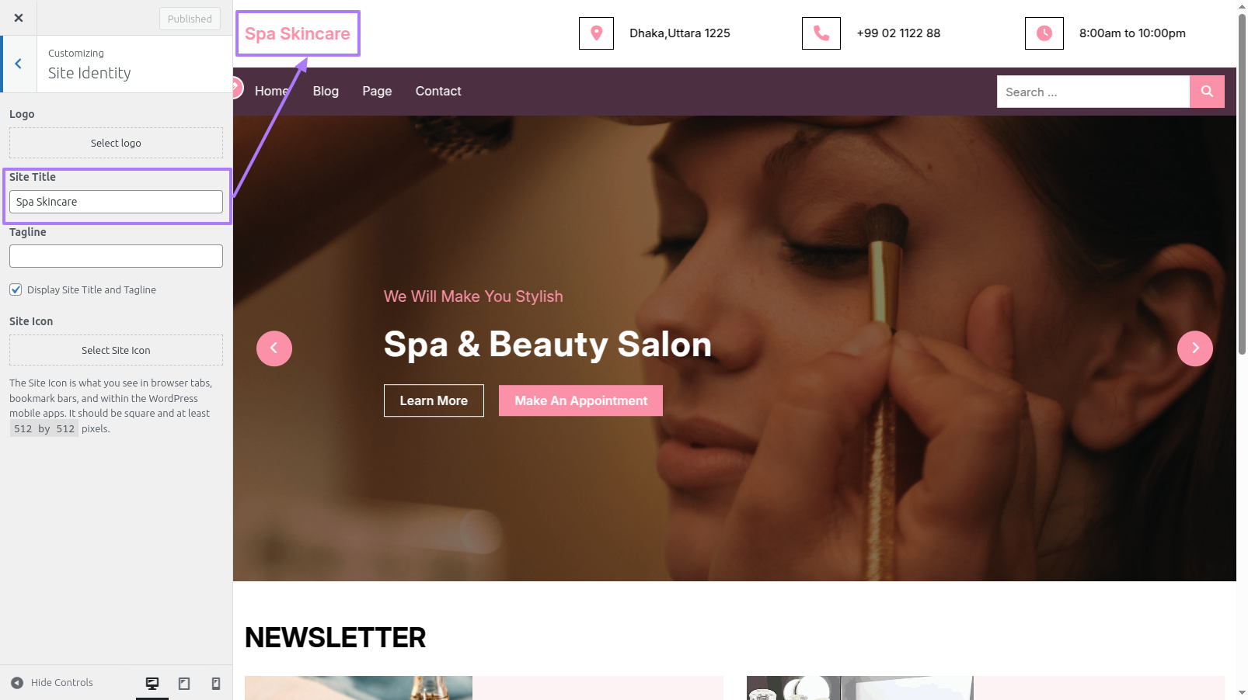Advance to the next slider image

click(1195, 348)
